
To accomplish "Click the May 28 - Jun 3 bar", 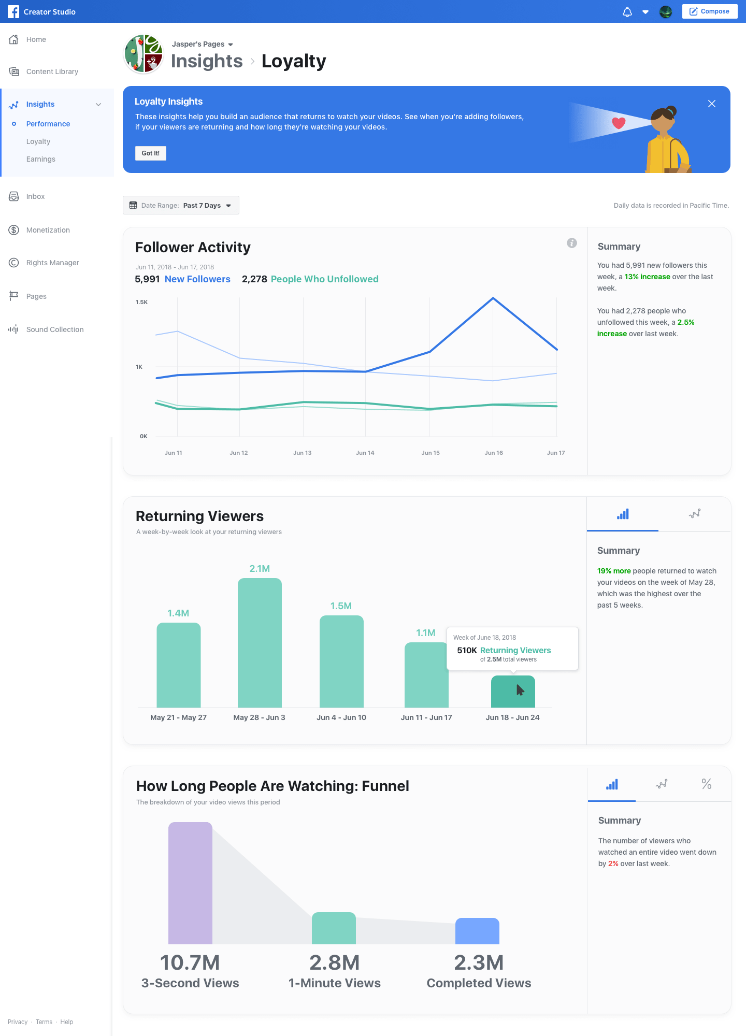I will [x=260, y=643].
